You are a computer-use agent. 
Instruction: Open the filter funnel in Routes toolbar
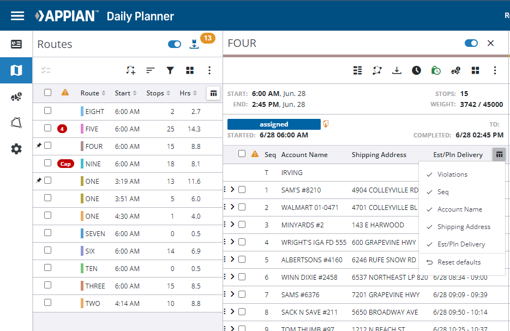click(x=170, y=70)
